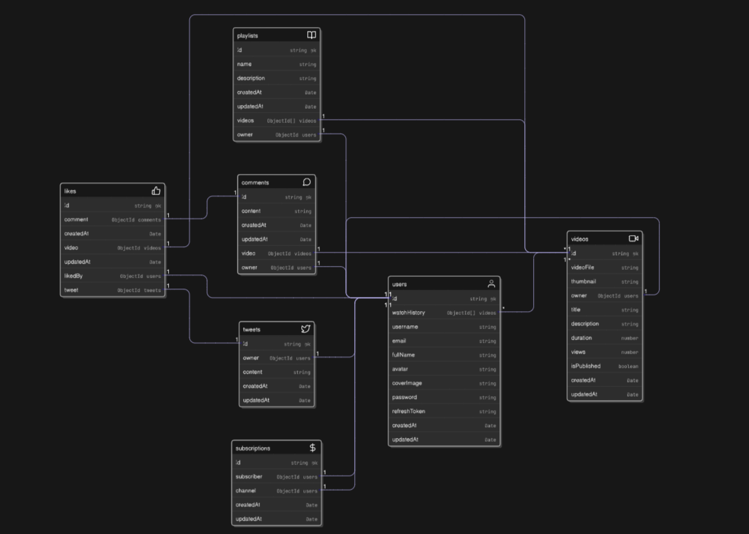Click the speech bubble icon on comments table
The width and height of the screenshot is (749, 534).
point(306,182)
